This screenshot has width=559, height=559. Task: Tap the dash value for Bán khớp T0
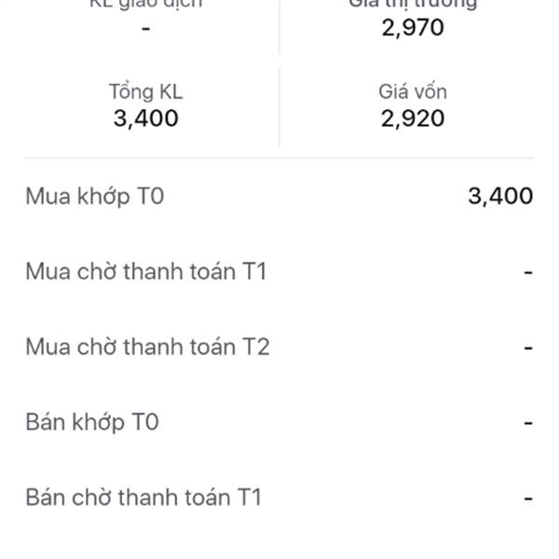click(x=528, y=423)
